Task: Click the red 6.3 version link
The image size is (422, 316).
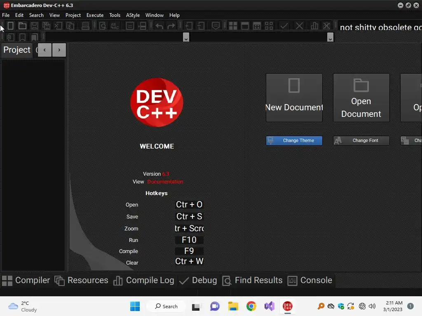Action: point(166,174)
